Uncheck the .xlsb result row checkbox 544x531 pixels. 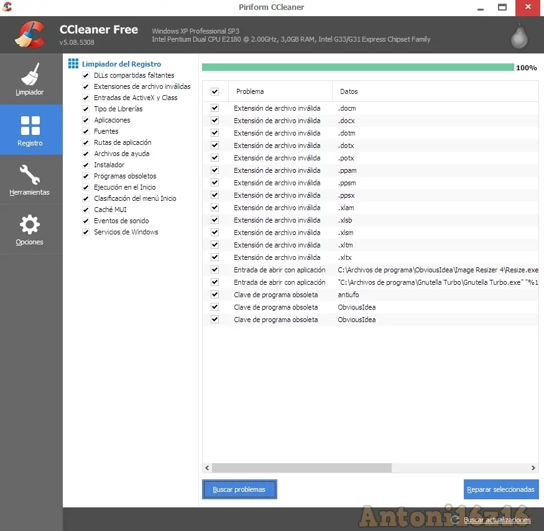pos(214,220)
